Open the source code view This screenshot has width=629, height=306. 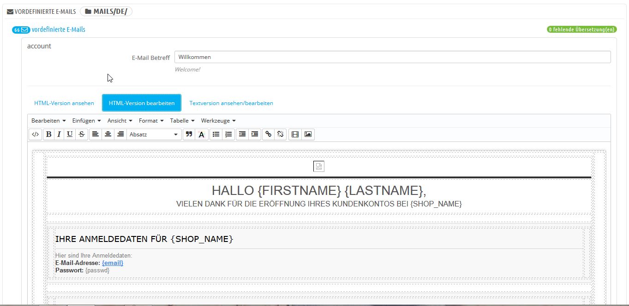pyautogui.click(x=35, y=135)
